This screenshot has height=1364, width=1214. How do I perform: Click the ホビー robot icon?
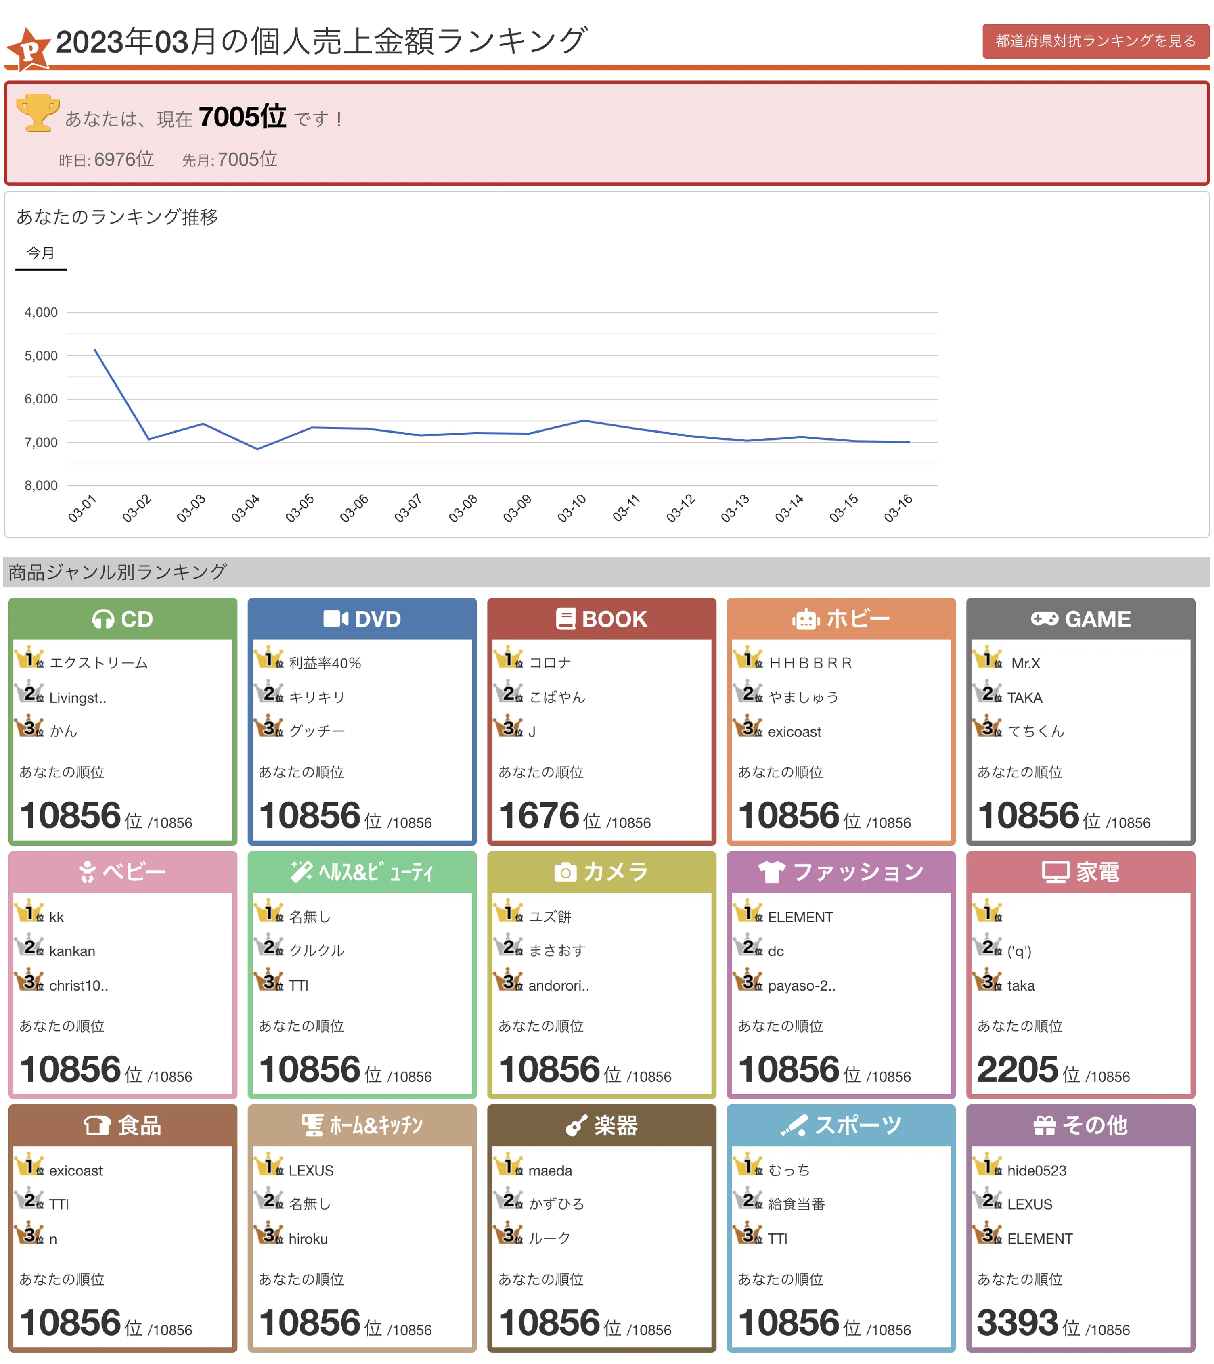(805, 618)
